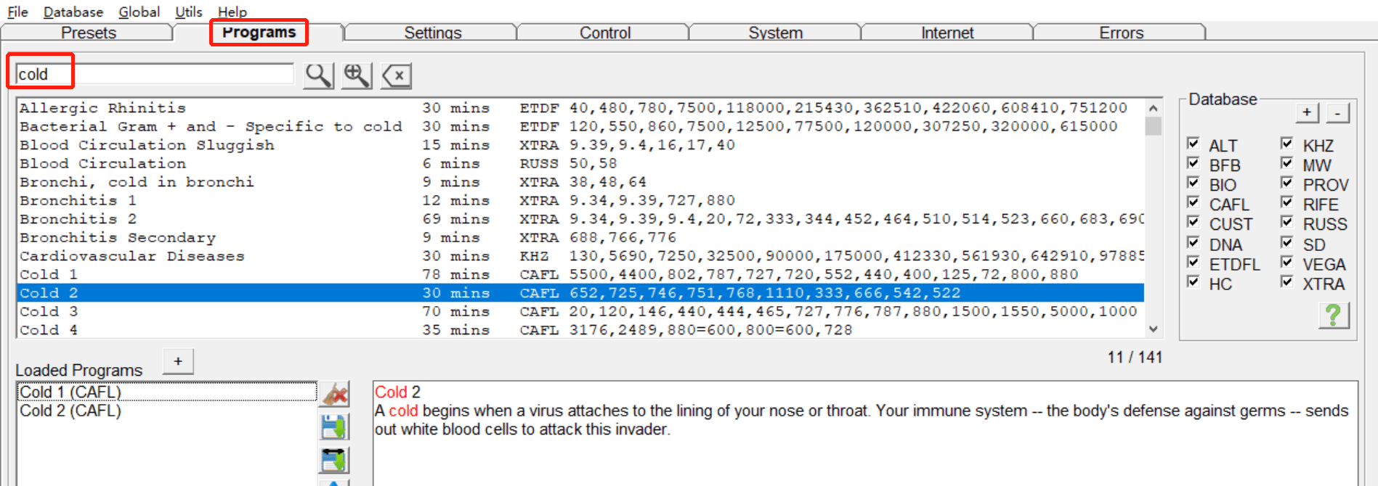Click the results list scroll down arrow
The height and width of the screenshot is (486, 1378).
coord(1154,329)
